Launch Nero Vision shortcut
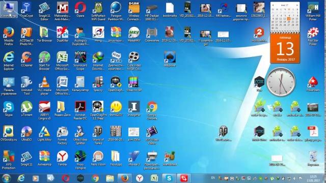 pos(98,159)
